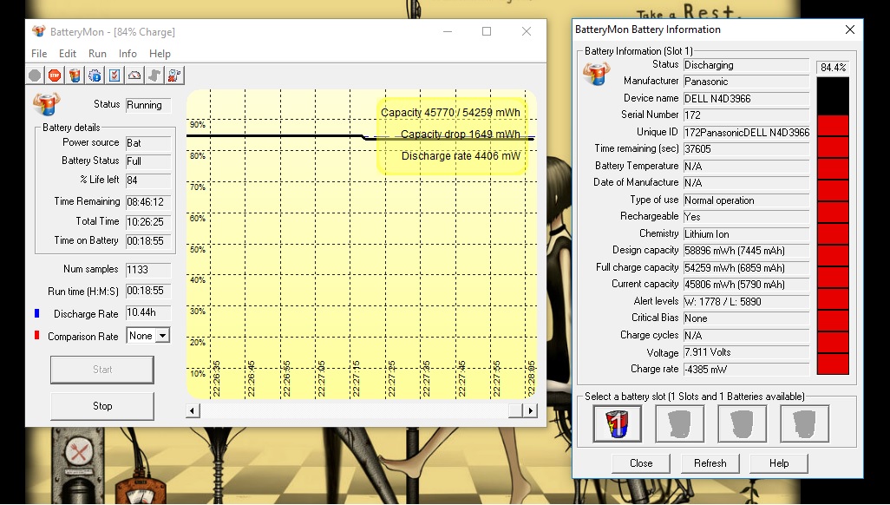Click the Full charge capacity value 54259 mWh
Viewport: 890px width, 505px height.
[x=746, y=267]
